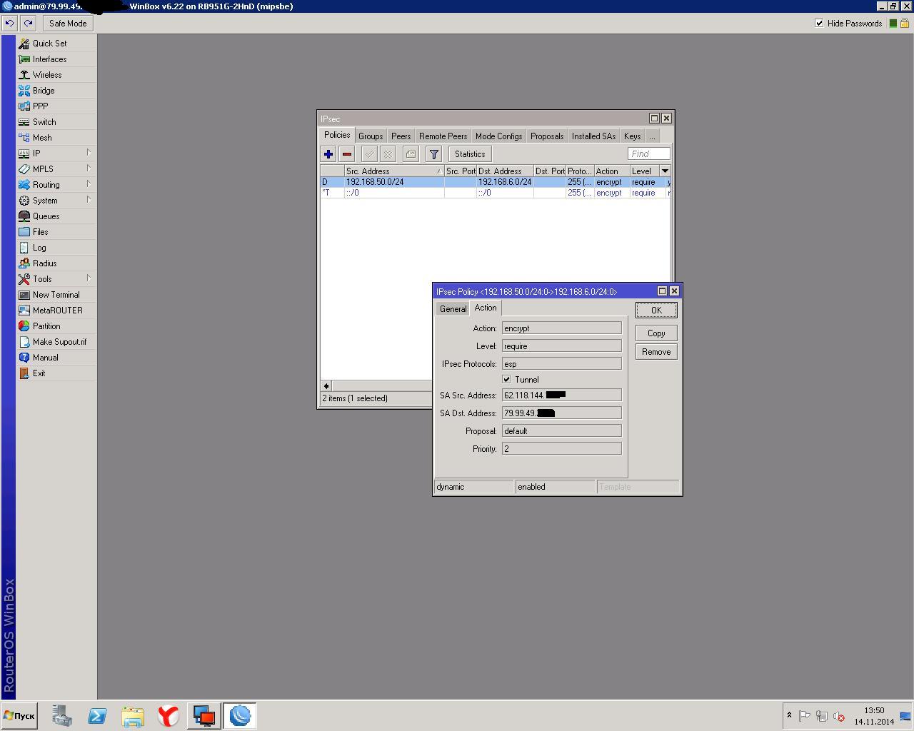Open the Comment icon in IPsec toolbar
This screenshot has height=731, width=914.
(411, 154)
